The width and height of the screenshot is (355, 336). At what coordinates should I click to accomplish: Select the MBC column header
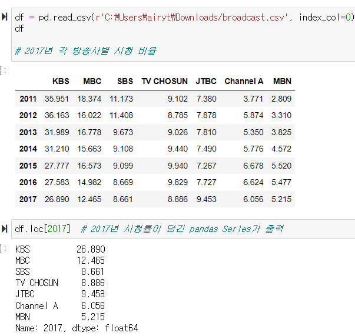click(92, 81)
